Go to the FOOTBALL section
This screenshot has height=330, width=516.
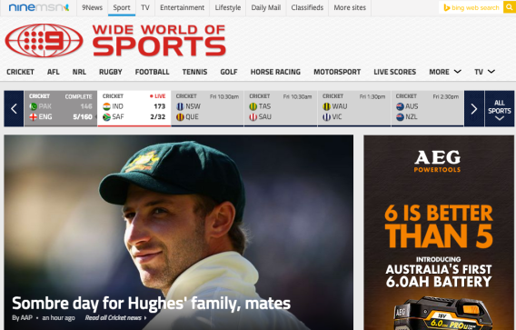(152, 72)
